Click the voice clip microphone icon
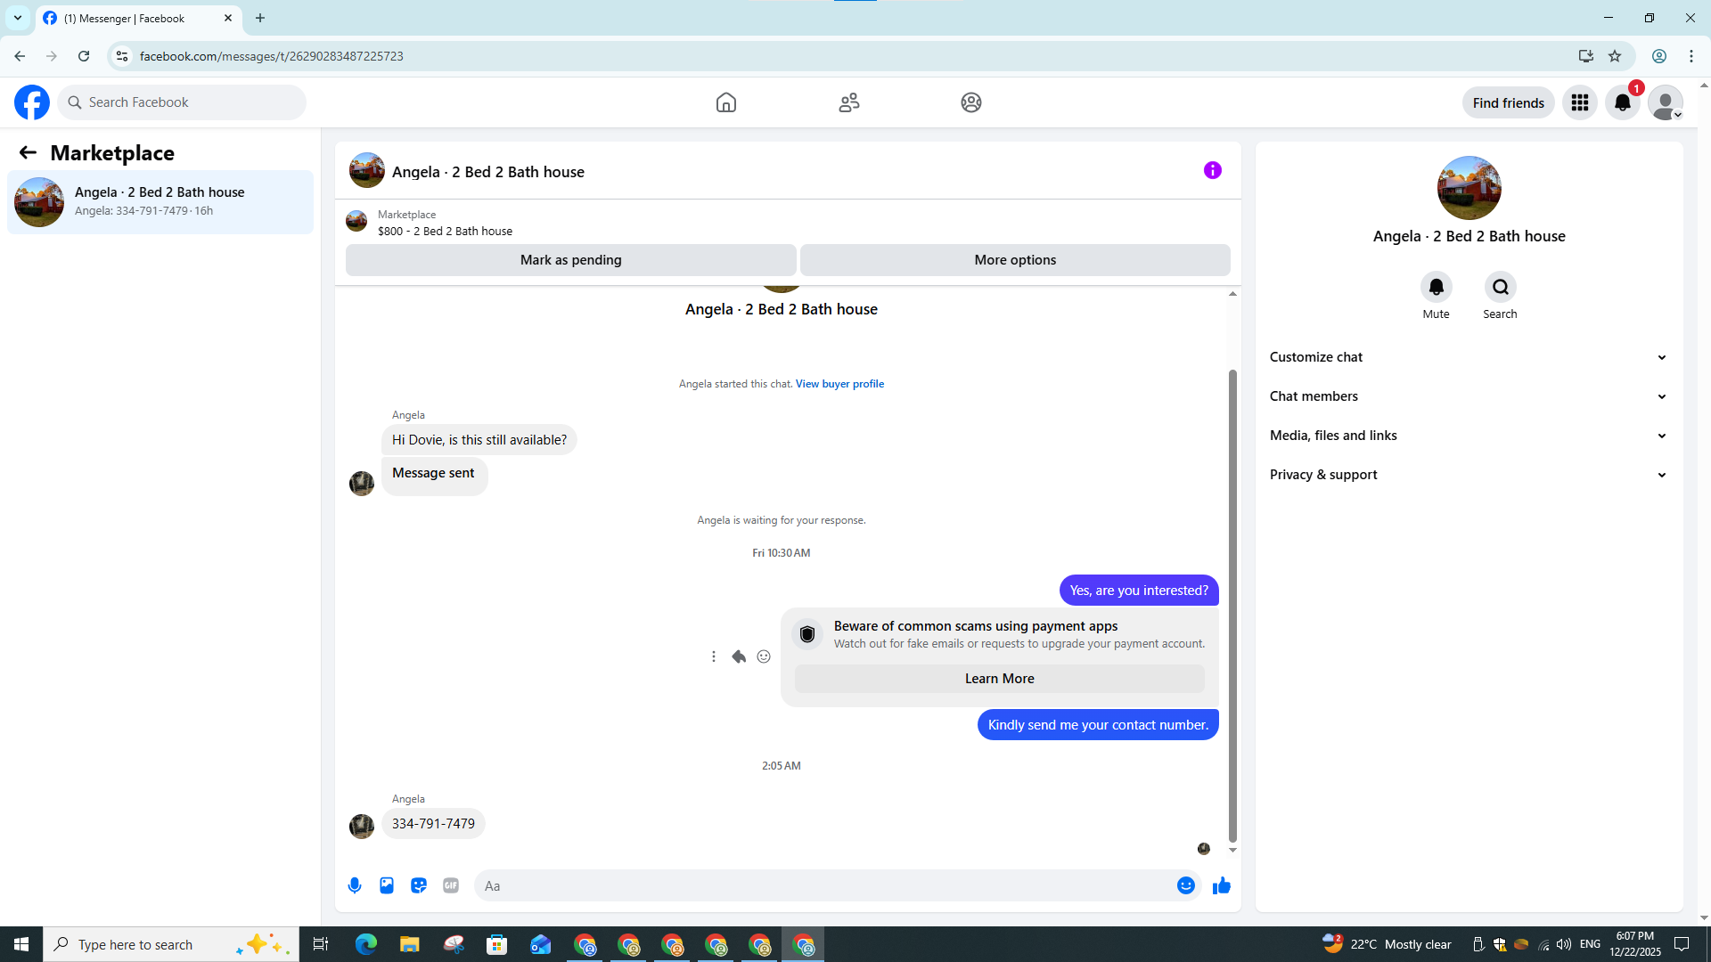The height and width of the screenshot is (962, 1711). click(x=355, y=885)
